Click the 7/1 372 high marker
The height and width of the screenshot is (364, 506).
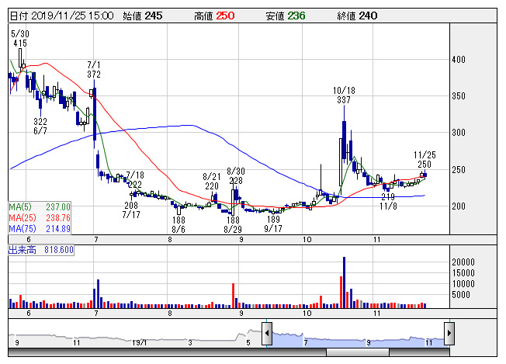(95, 70)
